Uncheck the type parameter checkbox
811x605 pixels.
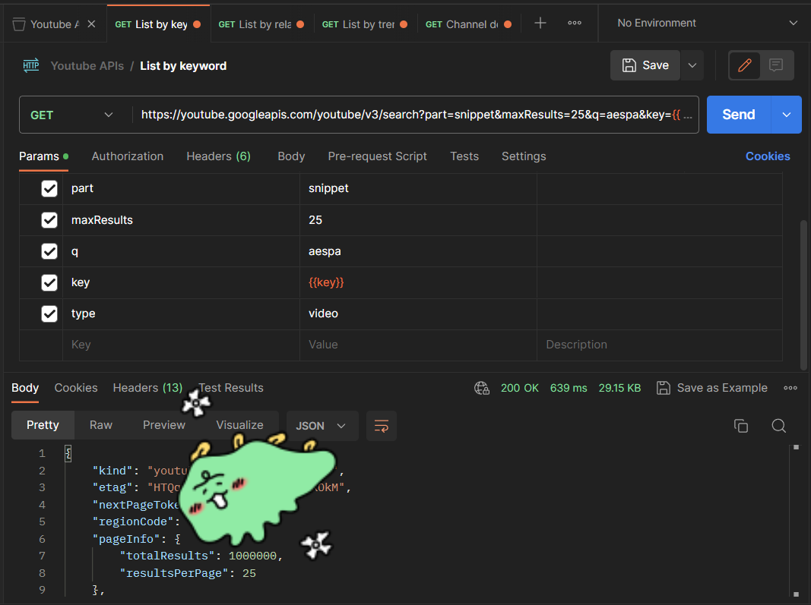[49, 314]
